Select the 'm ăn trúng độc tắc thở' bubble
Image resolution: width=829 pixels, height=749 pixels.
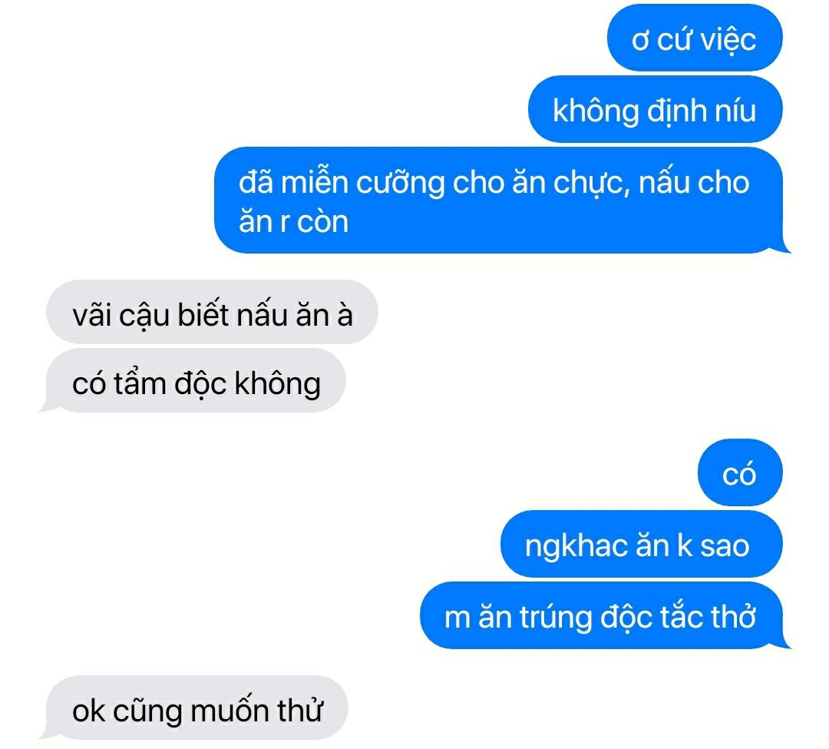pyautogui.click(x=606, y=615)
